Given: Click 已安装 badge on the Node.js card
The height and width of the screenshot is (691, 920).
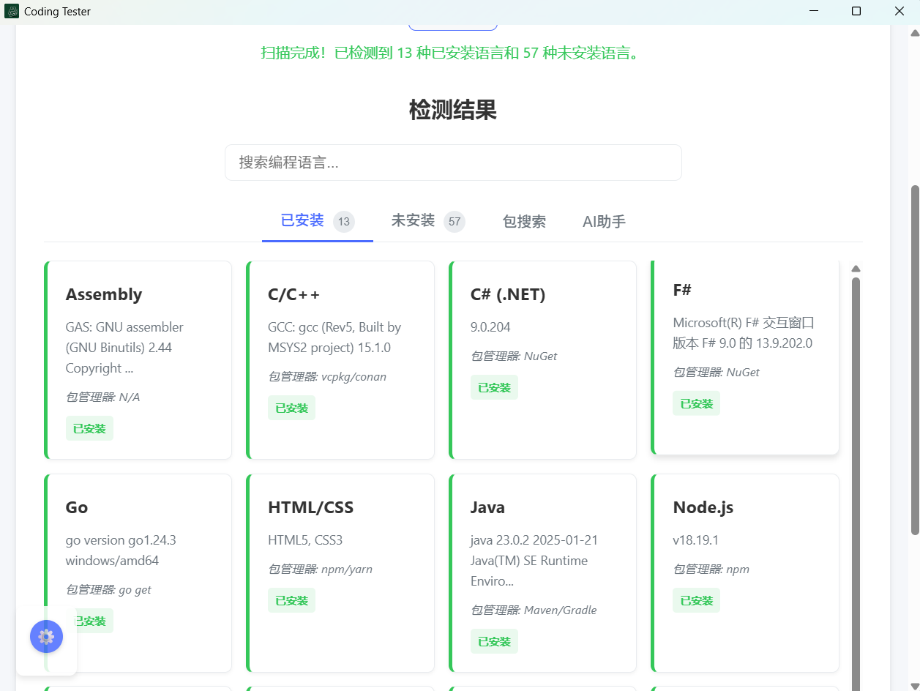Looking at the screenshot, I should tap(696, 600).
